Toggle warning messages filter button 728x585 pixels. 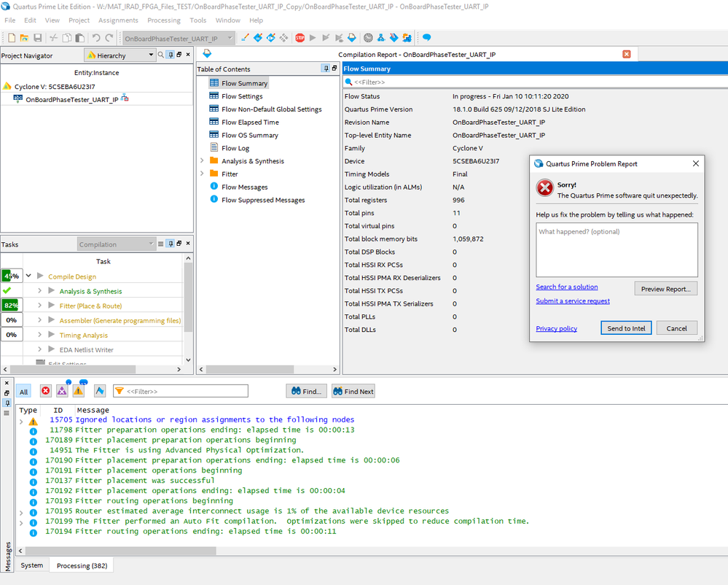[x=78, y=391]
